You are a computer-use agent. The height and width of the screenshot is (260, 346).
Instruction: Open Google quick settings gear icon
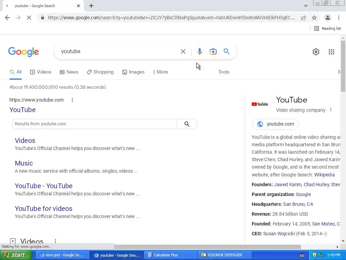[x=316, y=52]
